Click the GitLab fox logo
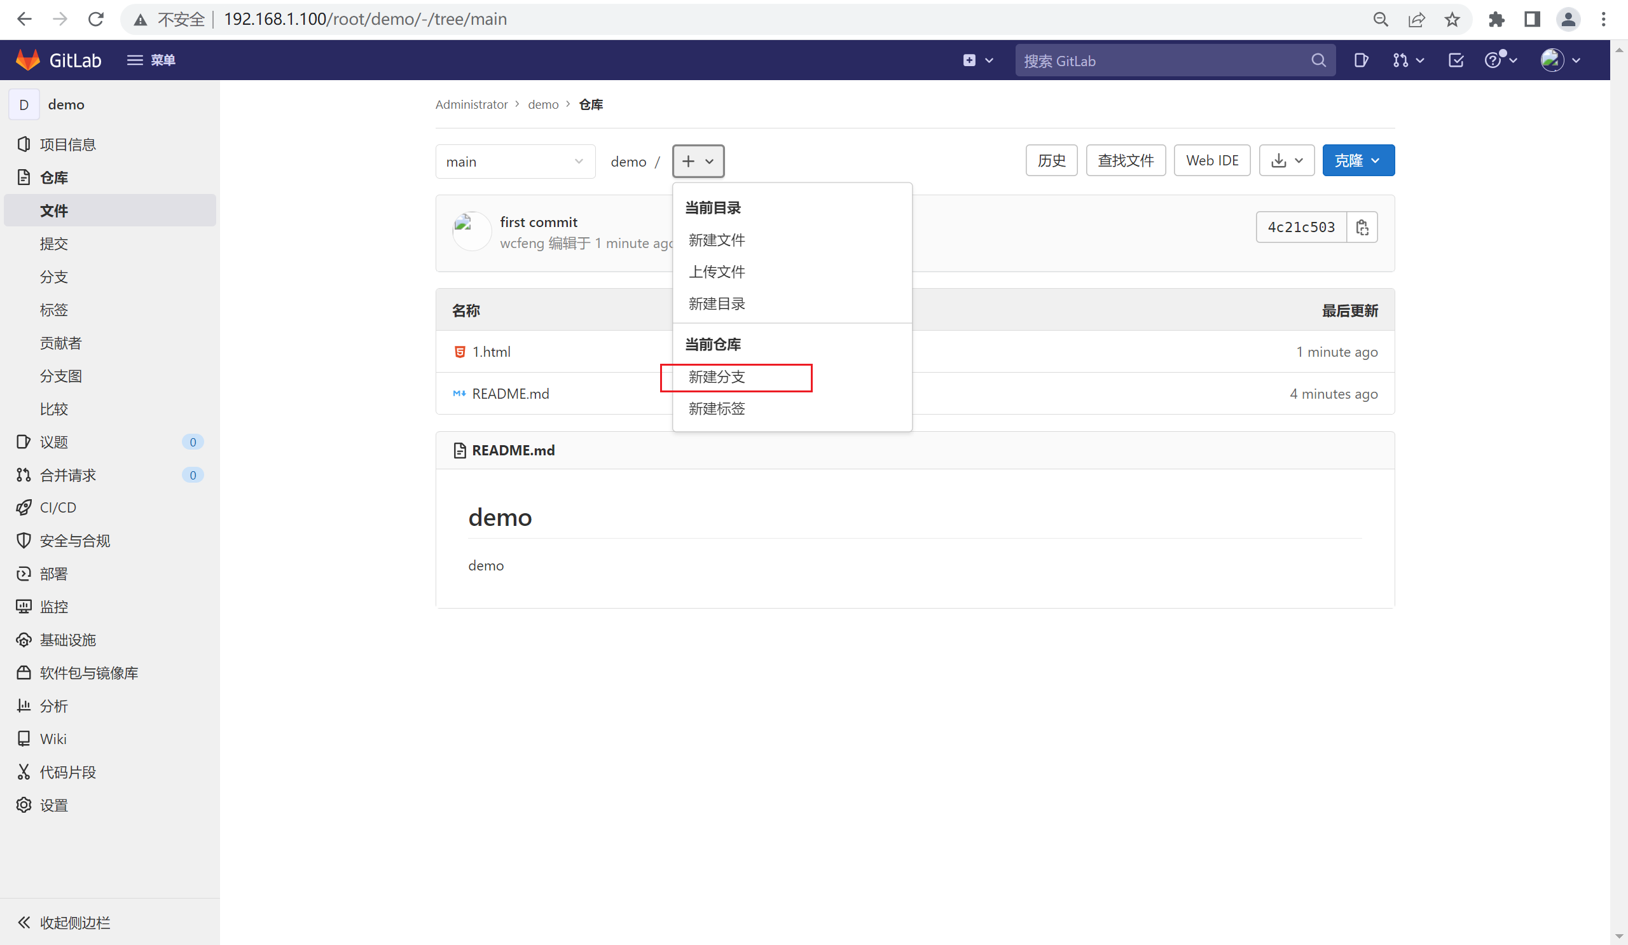Screen dimensions: 1628x945 coord(28,60)
